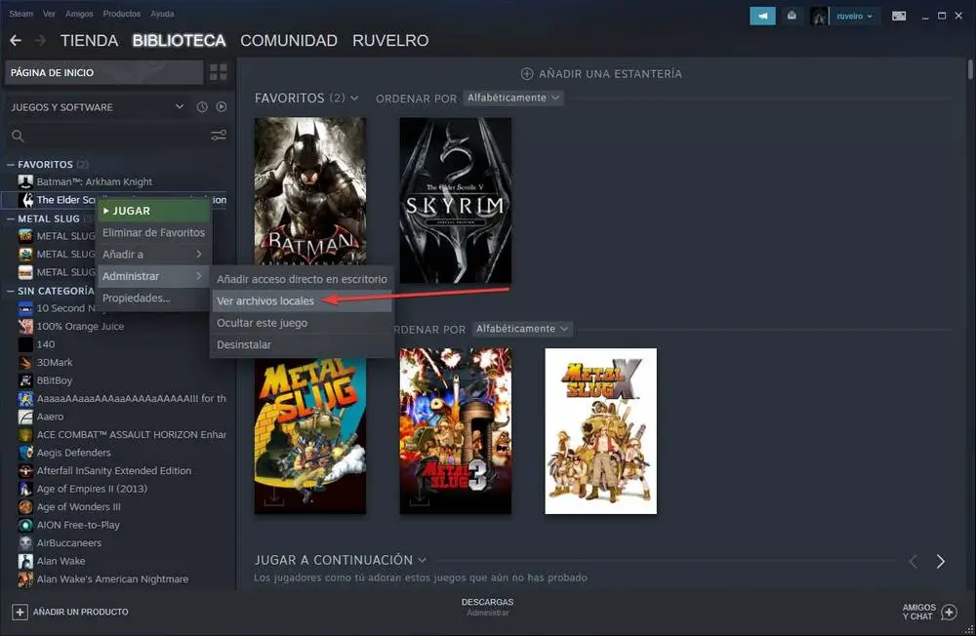Switch to Big Picture mode icon
Screen dimensions: 976x636
click(x=899, y=17)
